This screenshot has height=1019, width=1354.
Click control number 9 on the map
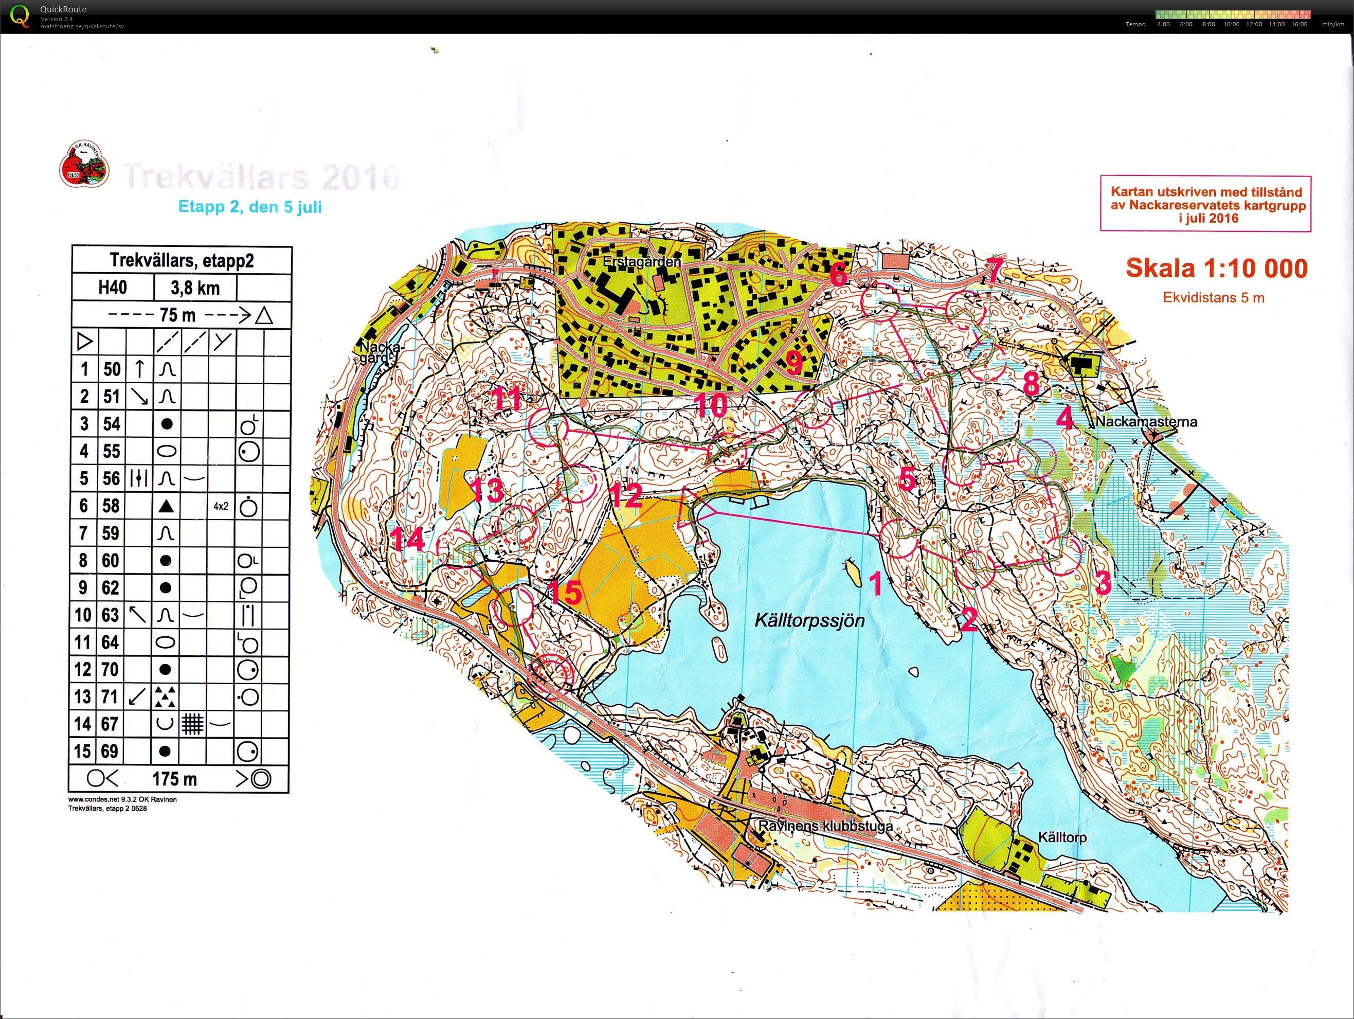coord(794,363)
